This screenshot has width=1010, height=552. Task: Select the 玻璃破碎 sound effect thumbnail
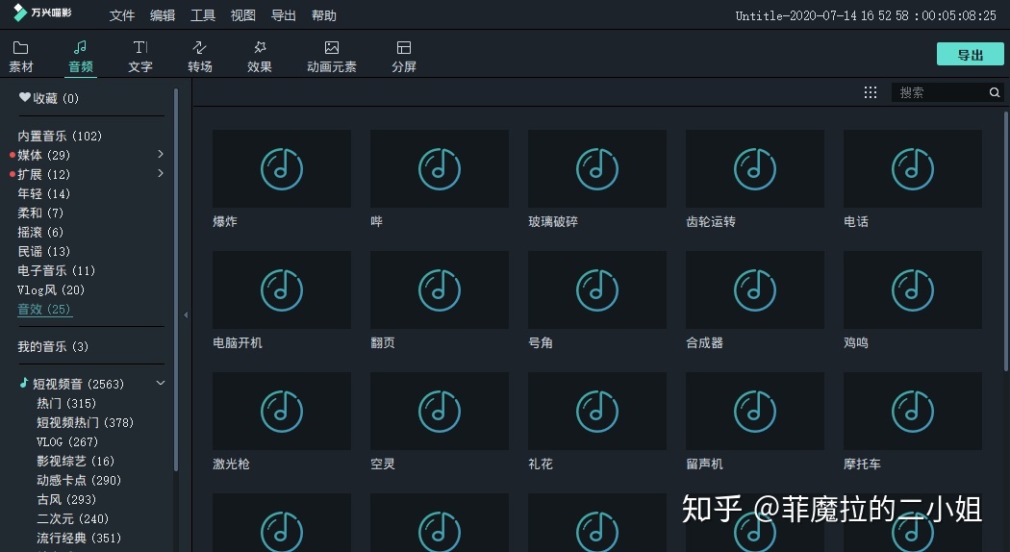pyautogui.click(x=597, y=168)
